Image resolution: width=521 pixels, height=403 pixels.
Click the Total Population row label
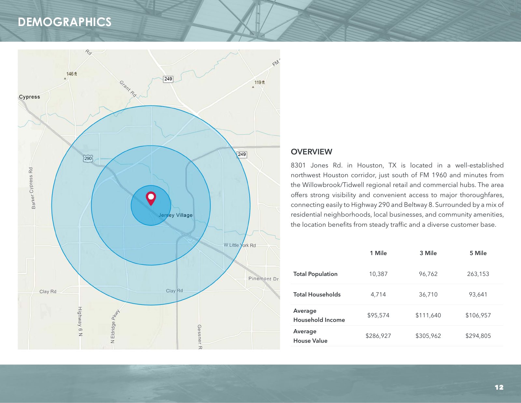[x=315, y=274]
